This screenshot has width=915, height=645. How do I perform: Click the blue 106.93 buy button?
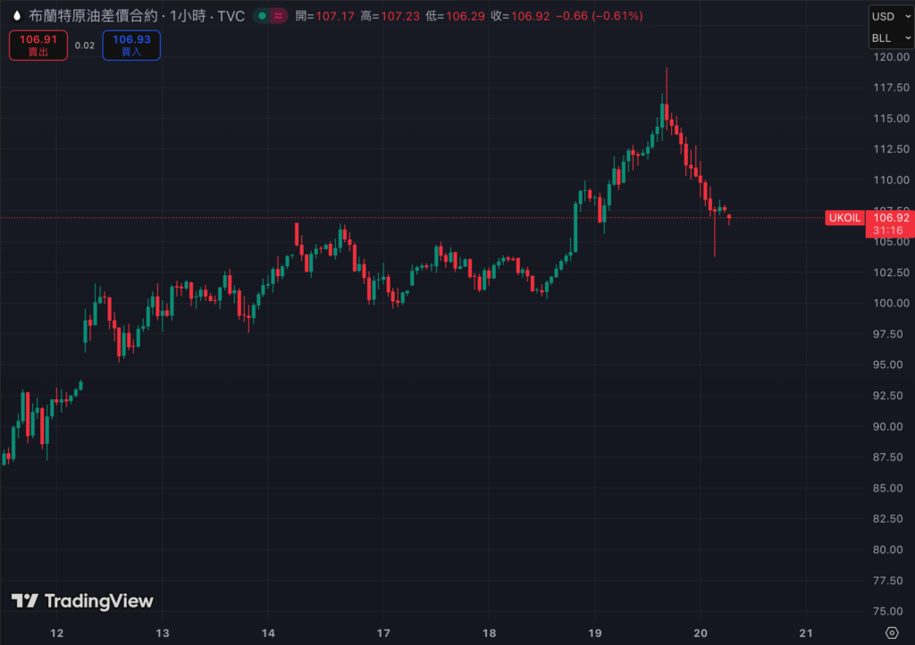pos(131,45)
